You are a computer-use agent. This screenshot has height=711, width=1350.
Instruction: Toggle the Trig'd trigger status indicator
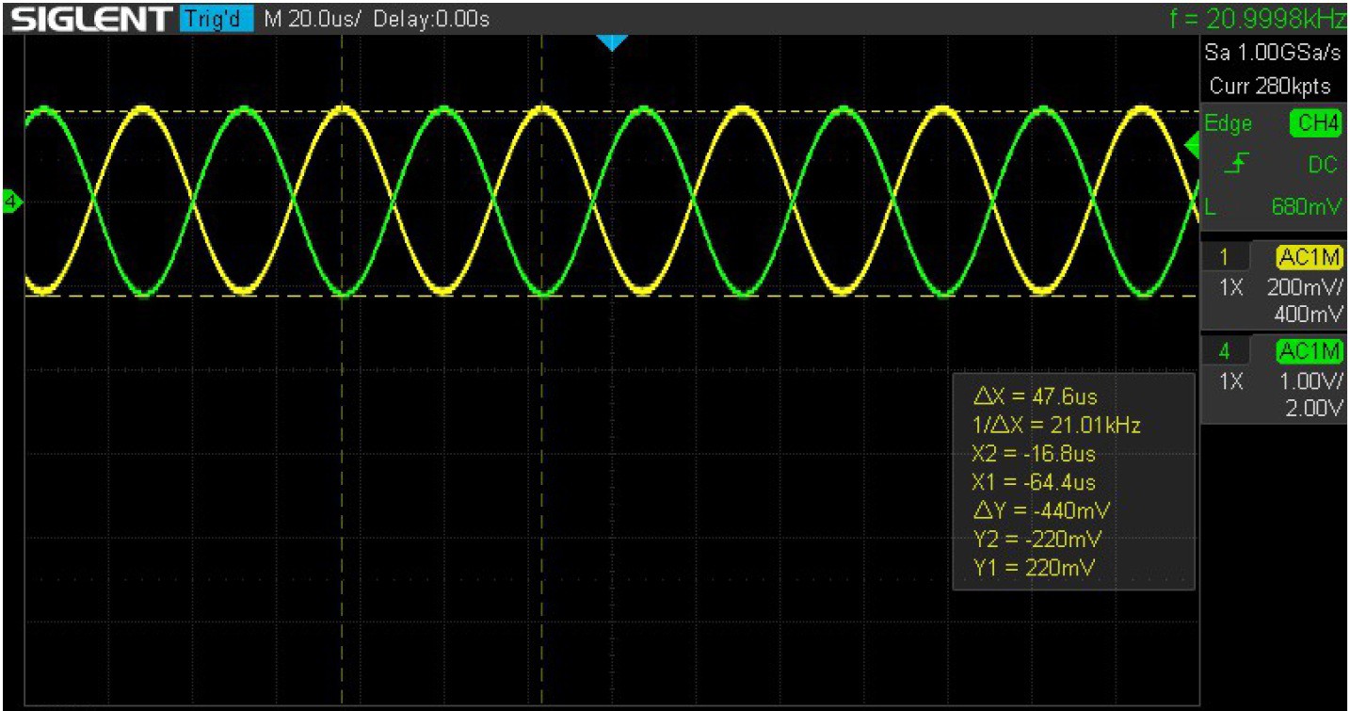point(215,18)
